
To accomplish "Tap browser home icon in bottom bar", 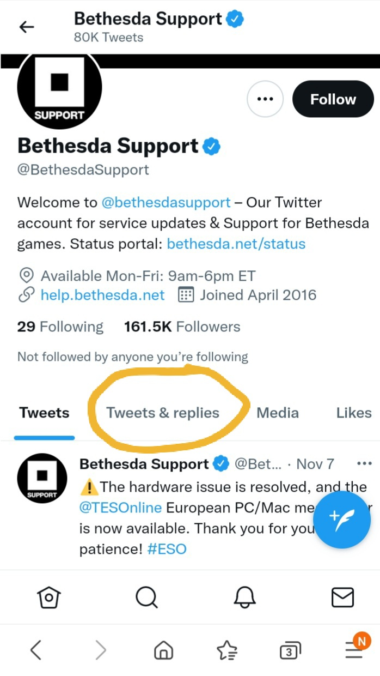I will 163,650.
